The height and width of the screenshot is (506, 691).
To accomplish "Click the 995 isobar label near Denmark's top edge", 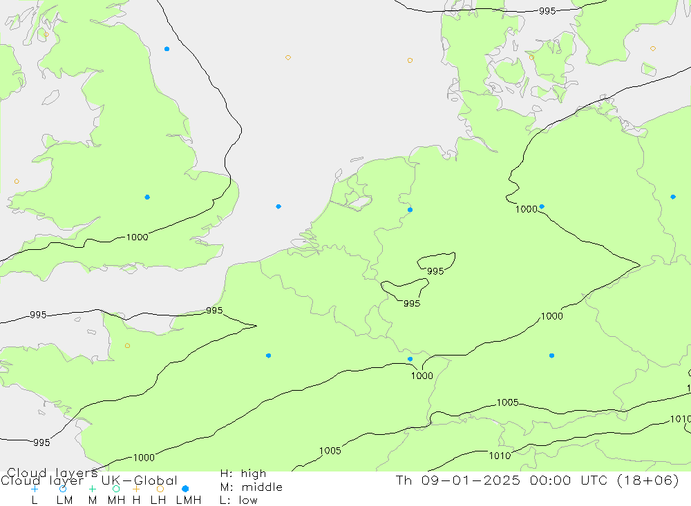I will click(547, 11).
